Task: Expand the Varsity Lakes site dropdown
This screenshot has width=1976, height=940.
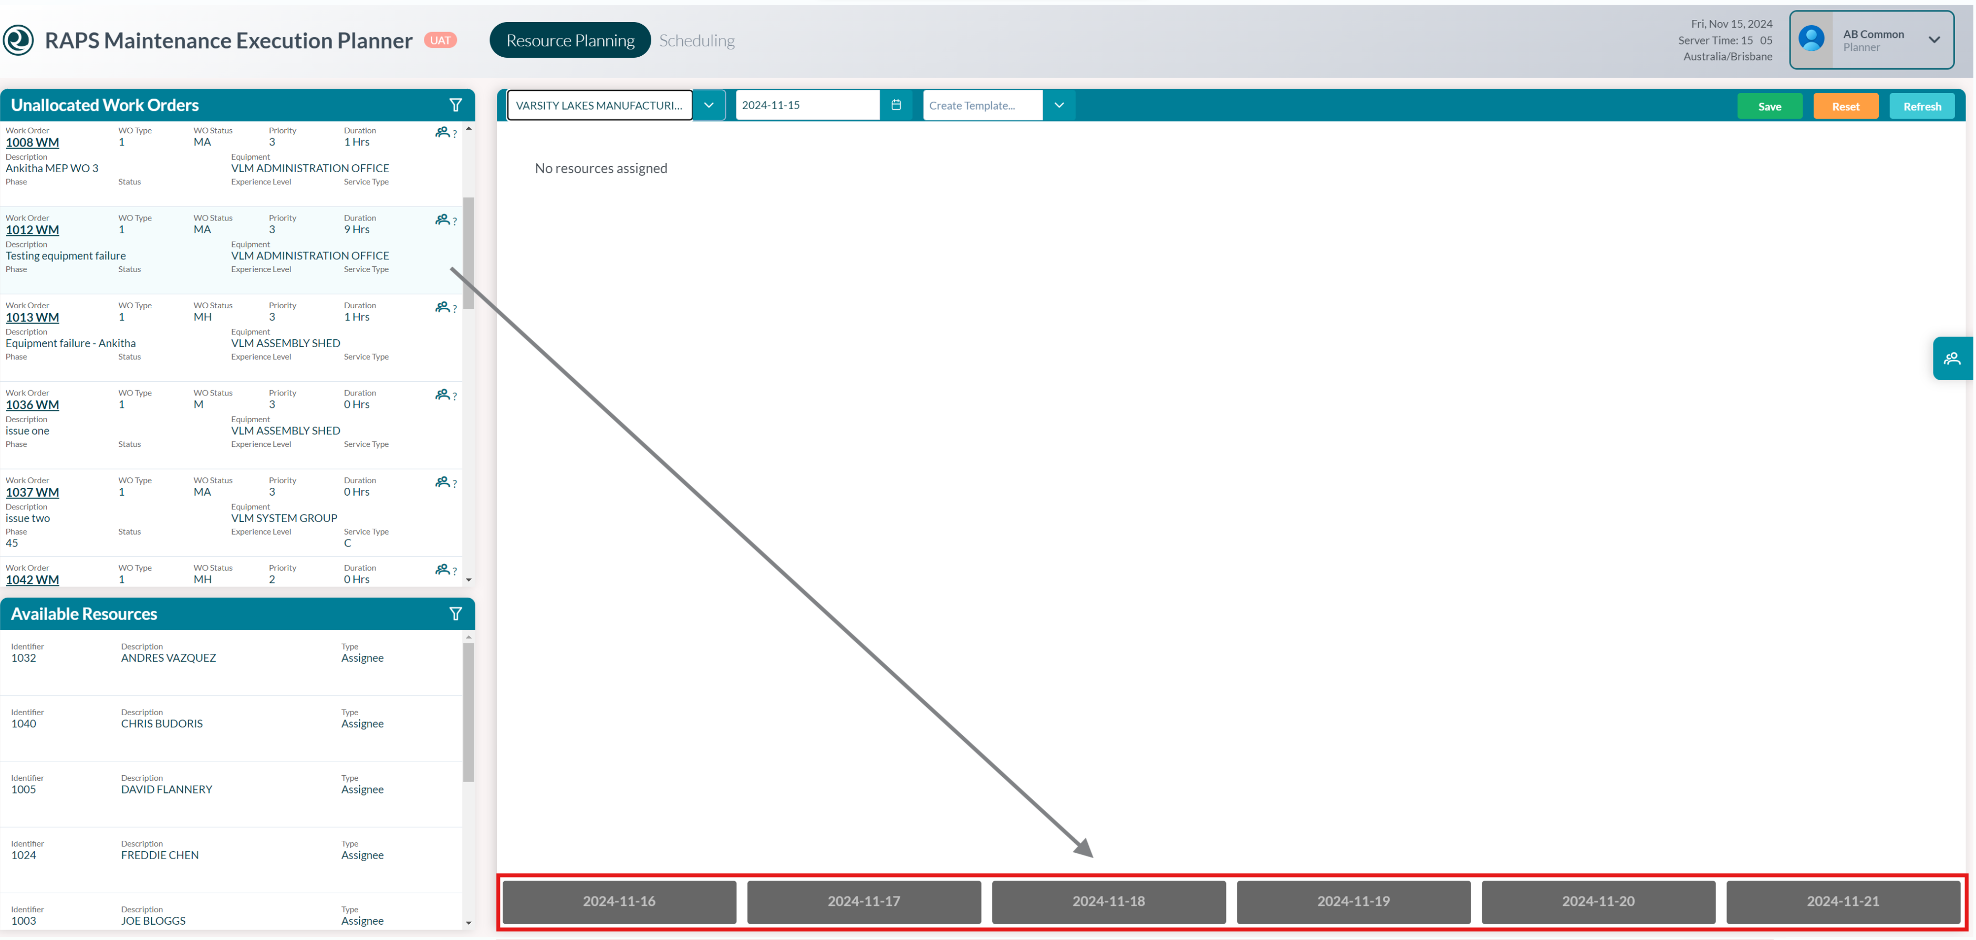Action: 708,105
